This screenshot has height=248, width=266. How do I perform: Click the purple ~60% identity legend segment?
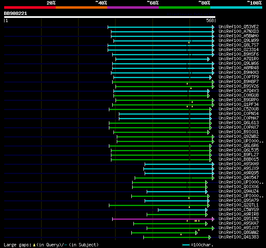(x=133, y=7)
